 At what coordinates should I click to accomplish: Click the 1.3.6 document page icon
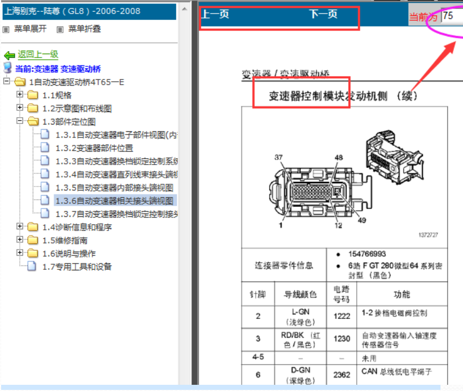pyautogui.click(x=45, y=200)
